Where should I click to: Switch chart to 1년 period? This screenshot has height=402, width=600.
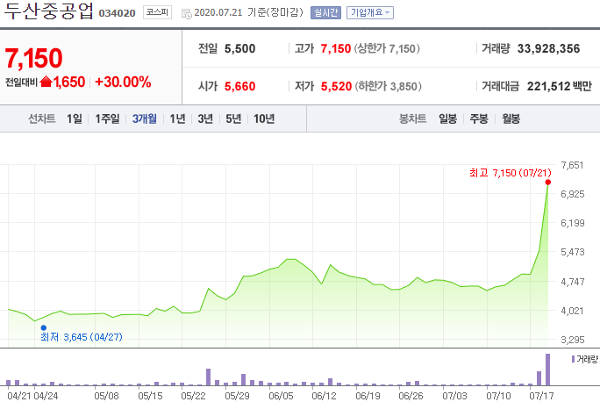(177, 118)
